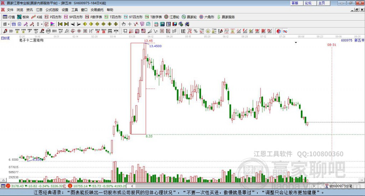This screenshot has width=365, height=196.
Task: Open the 资讯 menu
Action: pyautogui.click(x=29, y=10)
